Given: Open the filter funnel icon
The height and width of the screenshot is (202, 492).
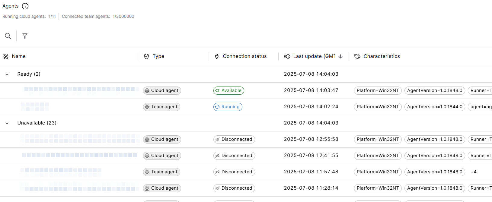Looking at the screenshot, I should click(x=25, y=36).
